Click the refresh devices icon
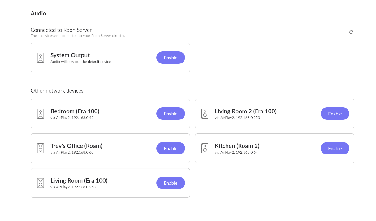The image size is (376, 221). (351, 32)
